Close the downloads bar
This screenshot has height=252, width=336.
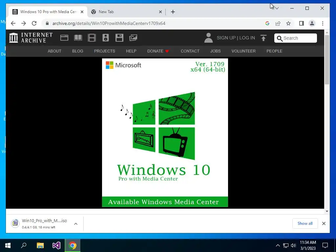click(x=324, y=223)
